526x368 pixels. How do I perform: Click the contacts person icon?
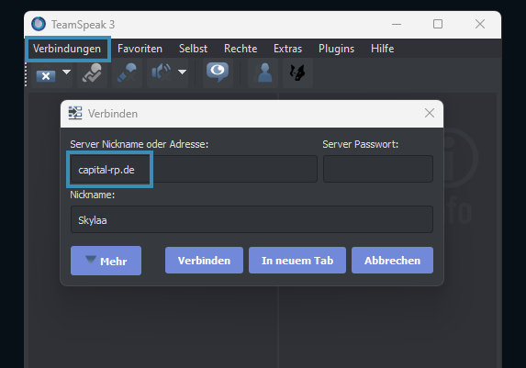[263, 72]
